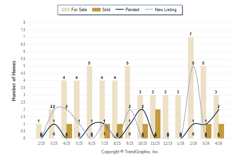Screen dimensions: 240x161
Task: Click the Sold legend color swatch
Action: (x=96, y=10)
